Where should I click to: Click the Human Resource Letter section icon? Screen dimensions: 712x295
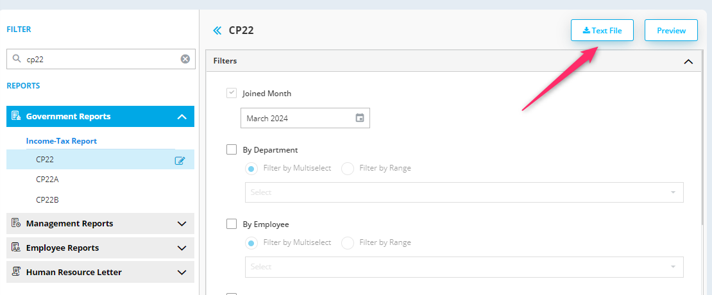click(16, 272)
